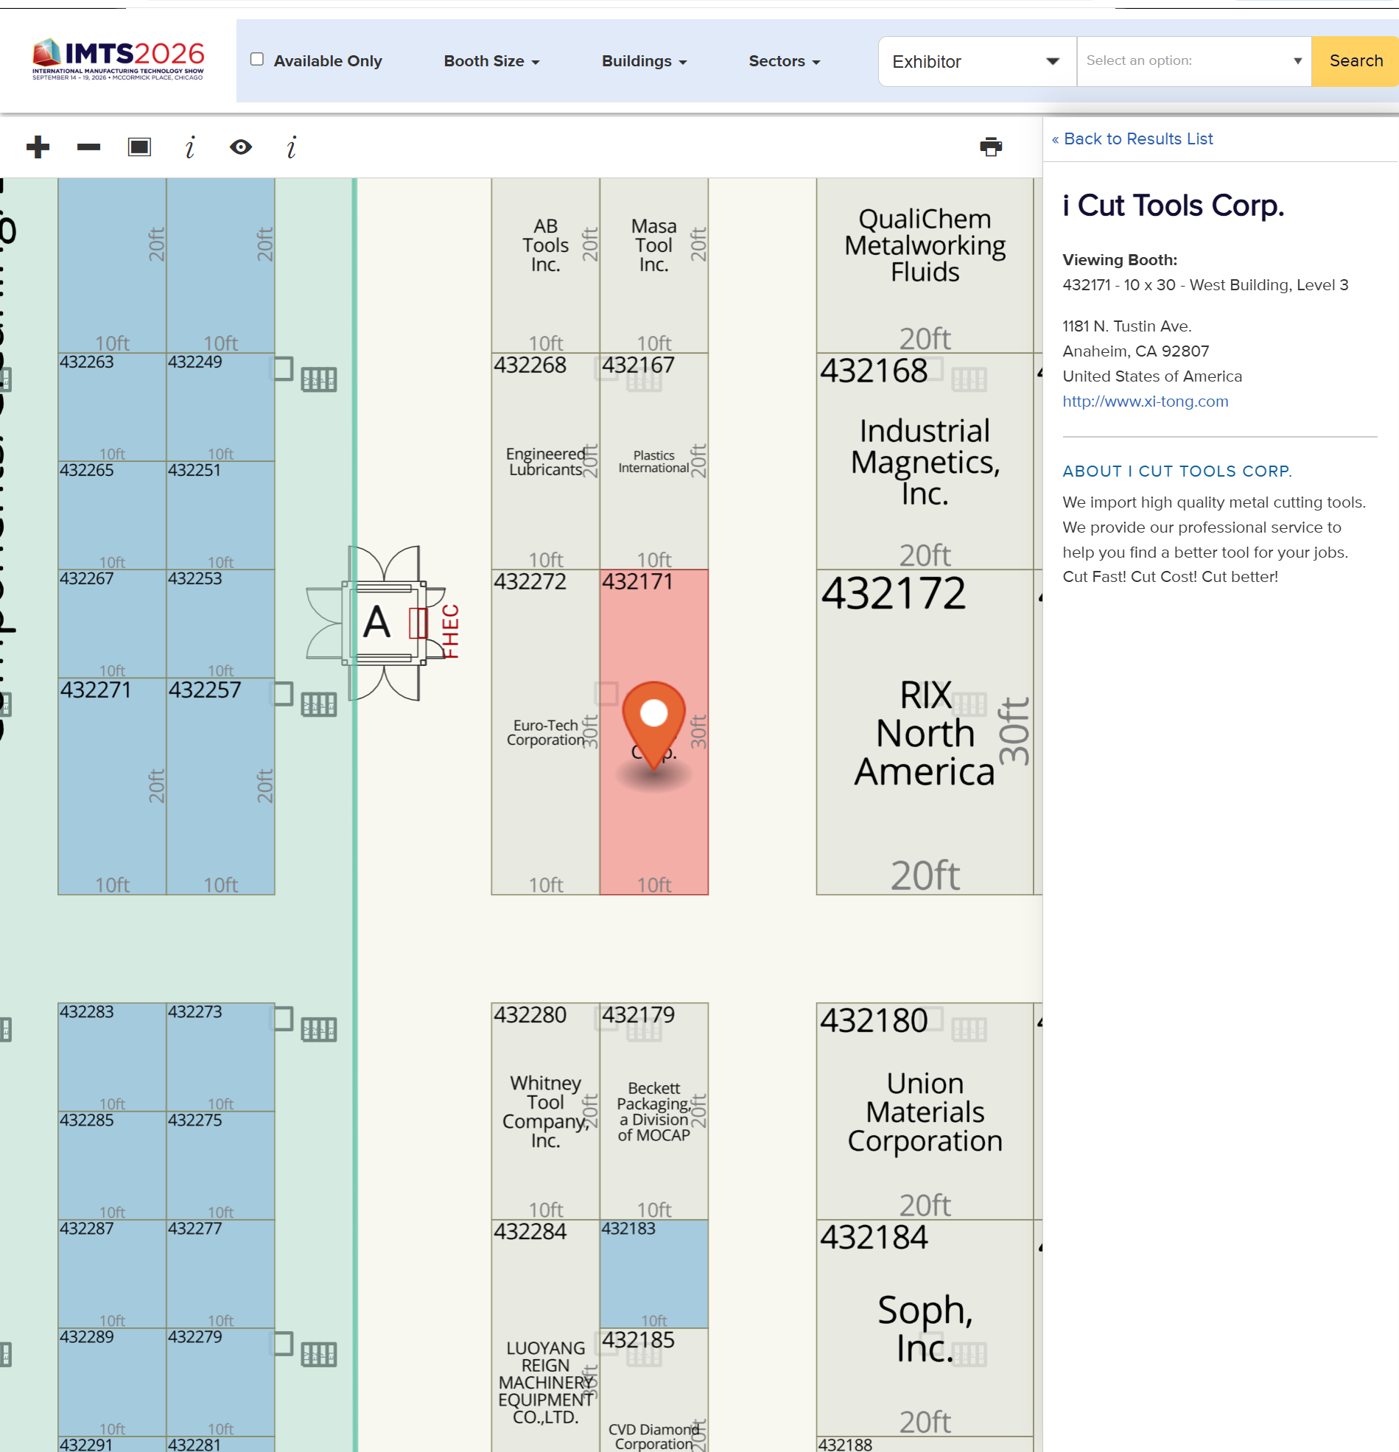The height and width of the screenshot is (1452, 1399).
Task: Click the booth 432171 size and location line
Action: point(1205,284)
